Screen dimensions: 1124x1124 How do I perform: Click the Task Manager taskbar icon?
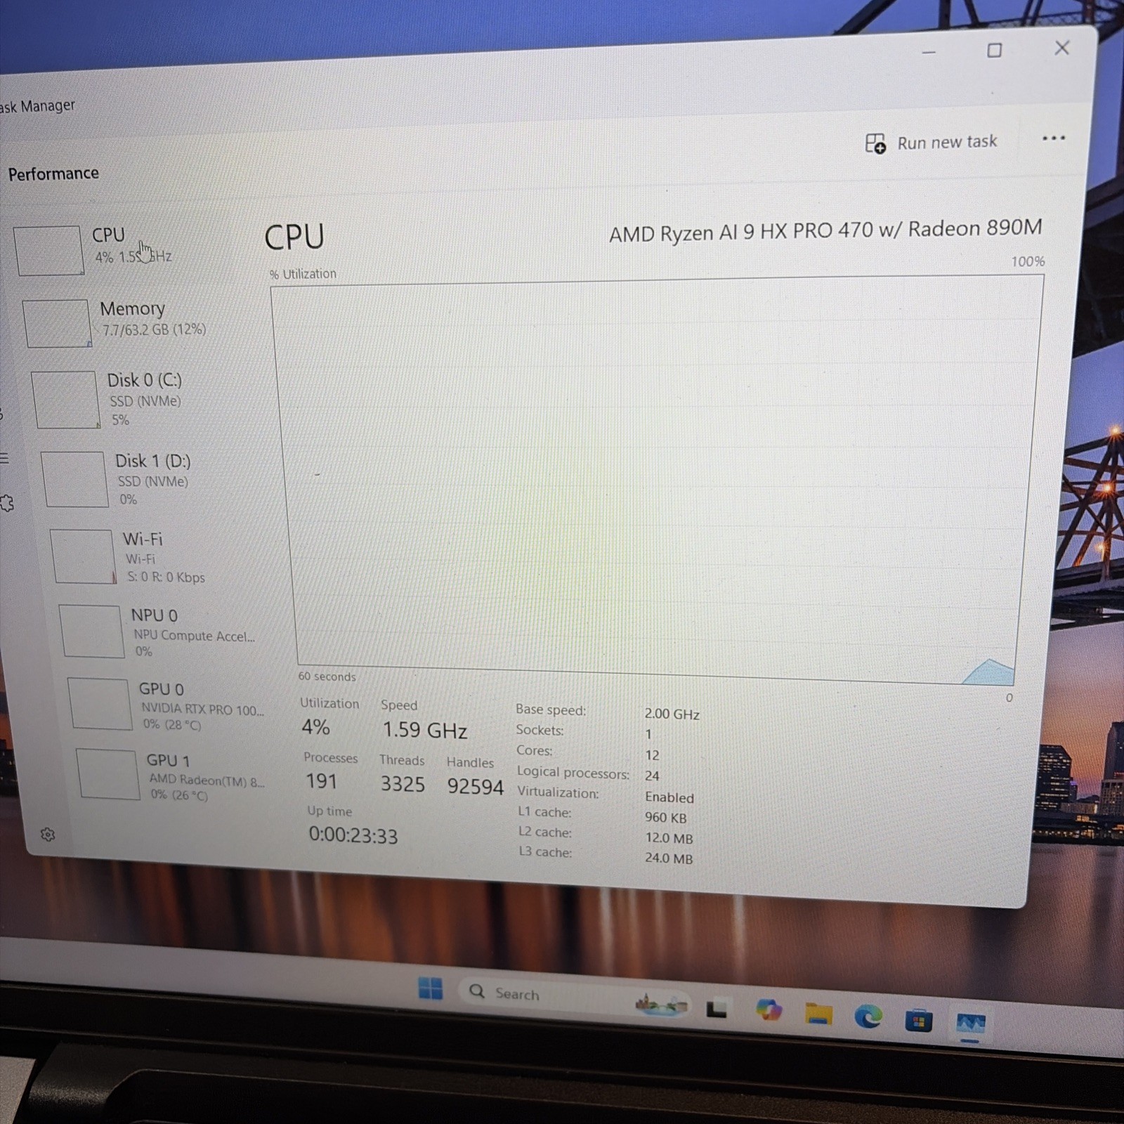pos(970,1024)
